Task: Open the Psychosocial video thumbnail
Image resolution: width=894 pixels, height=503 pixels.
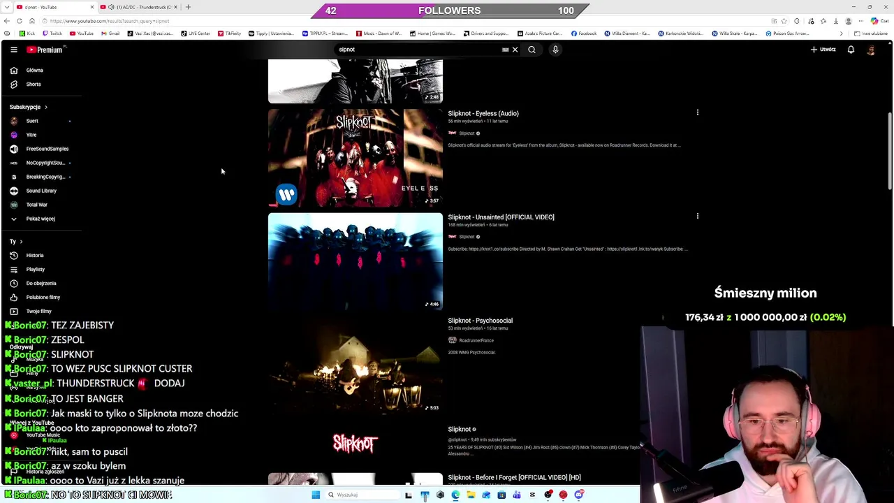Action: tap(355, 365)
